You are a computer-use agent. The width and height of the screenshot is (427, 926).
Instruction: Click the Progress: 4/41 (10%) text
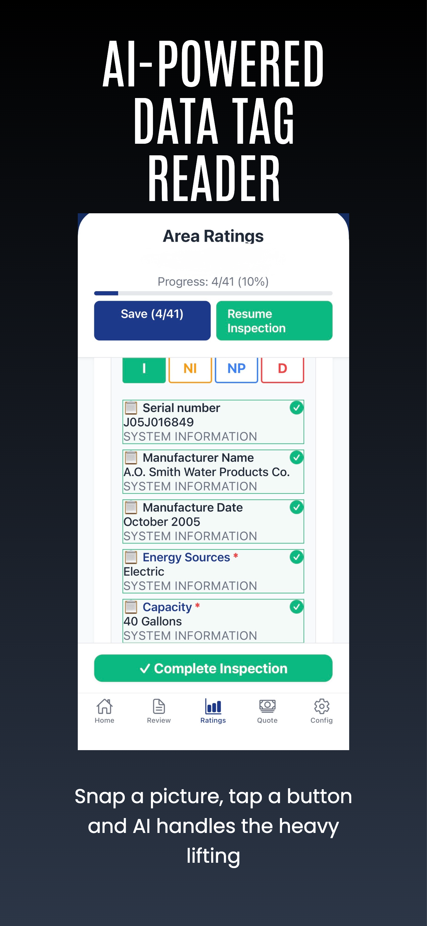click(x=213, y=282)
